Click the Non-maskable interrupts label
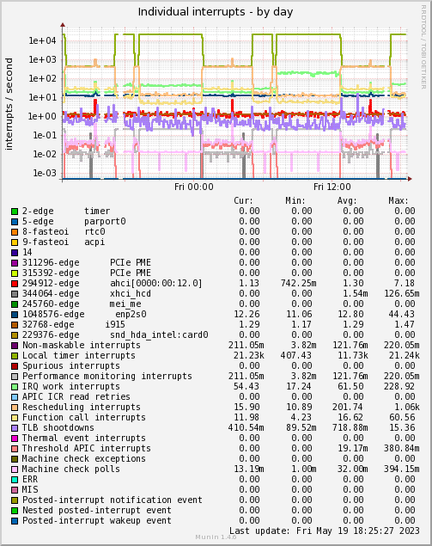 pos(82,346)
